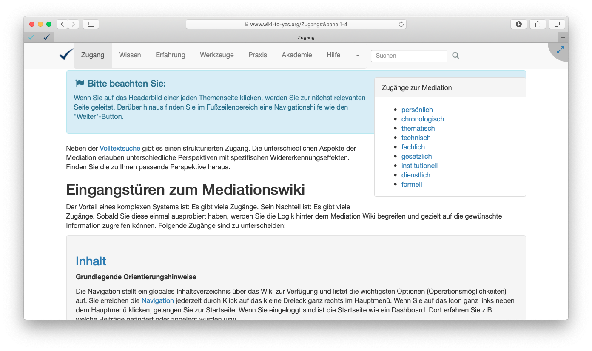
Task: Reload the page via the refresh icon
Action: coord(401,24)
